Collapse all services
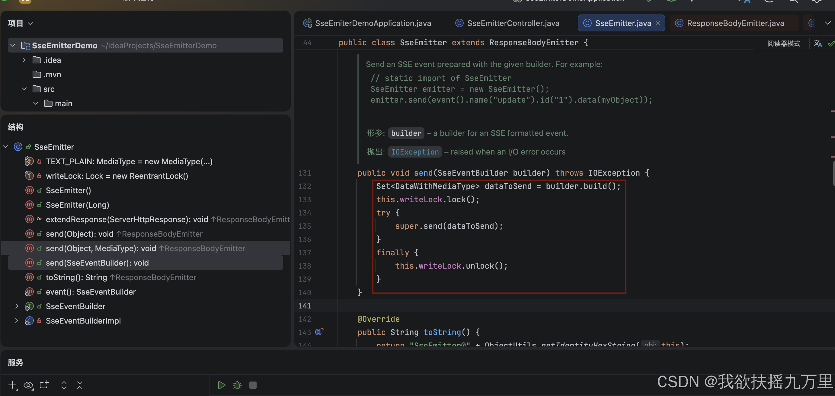This screenshot has width=835, height=396. pos(80,385)
